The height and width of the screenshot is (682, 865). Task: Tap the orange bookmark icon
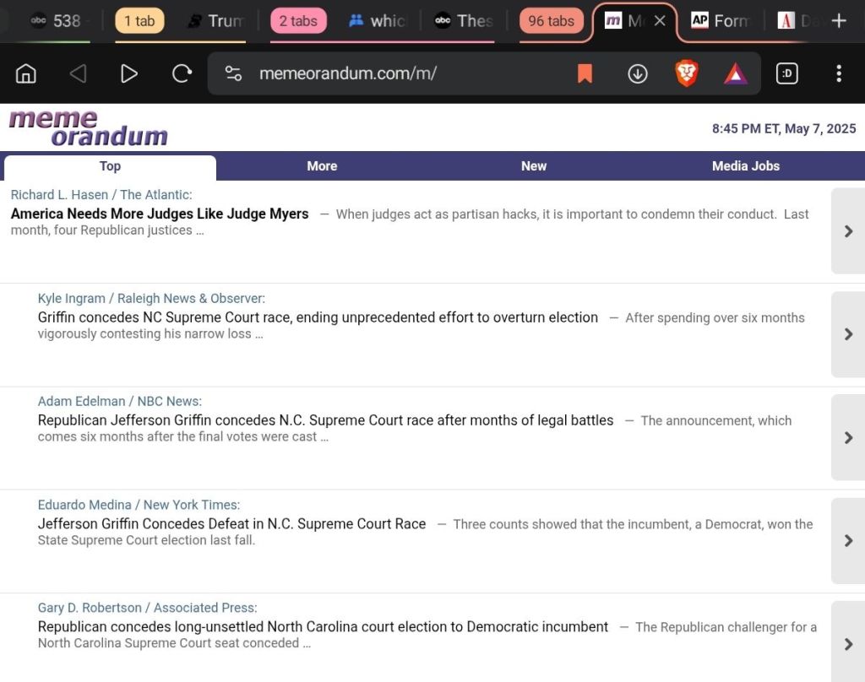click(x=585, y=73)
